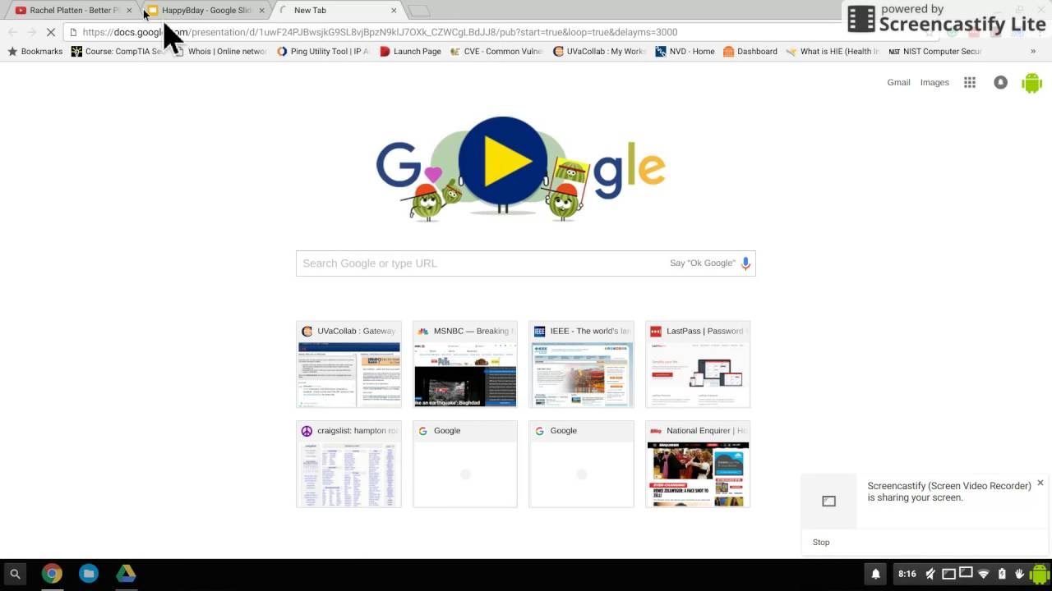Click the browser forward arrow
The height and width of the screenshot is (591, 1052).
coord(31,32)
